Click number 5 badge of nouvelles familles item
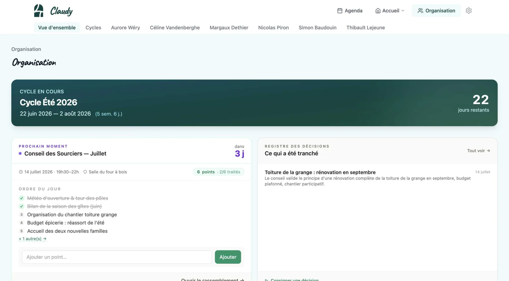The height and width of the screenshot is (281, 509). [22, 231]
